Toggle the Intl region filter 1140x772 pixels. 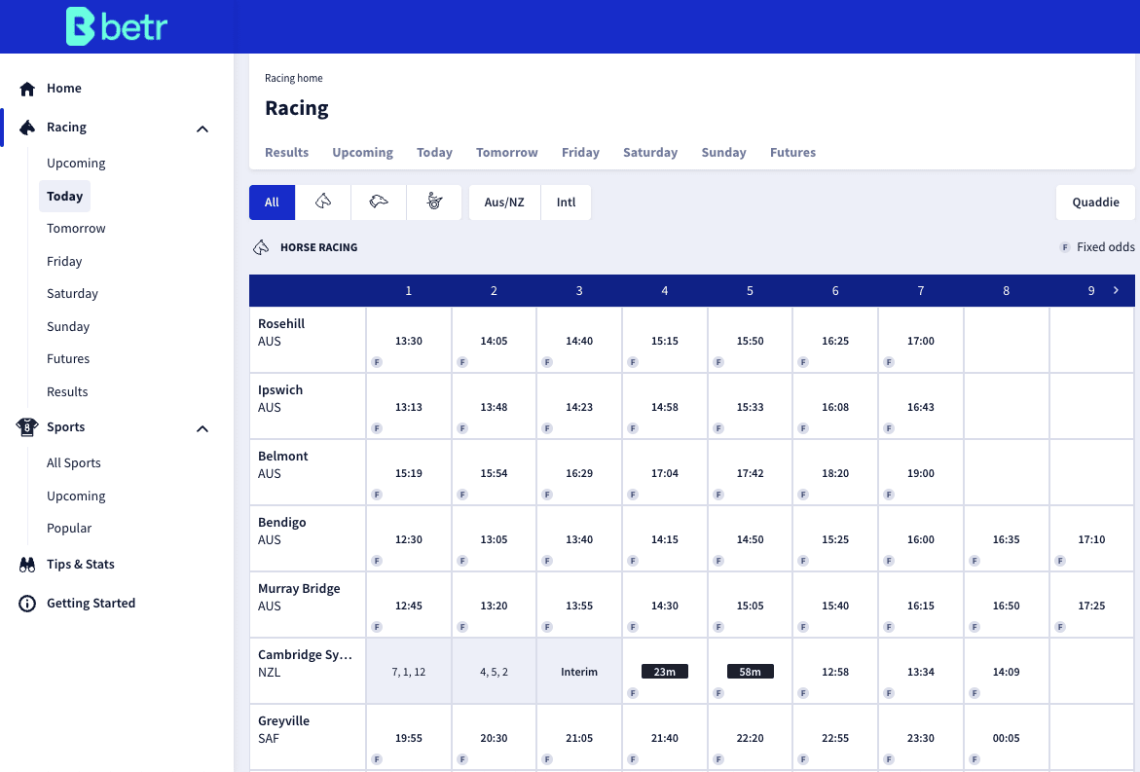point(567,202)
